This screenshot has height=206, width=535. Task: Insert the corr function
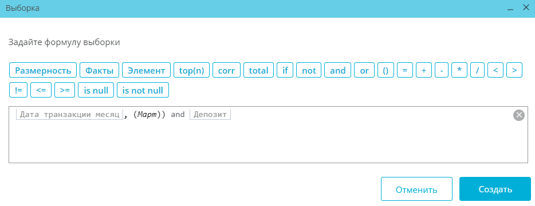tap(227, 70)
